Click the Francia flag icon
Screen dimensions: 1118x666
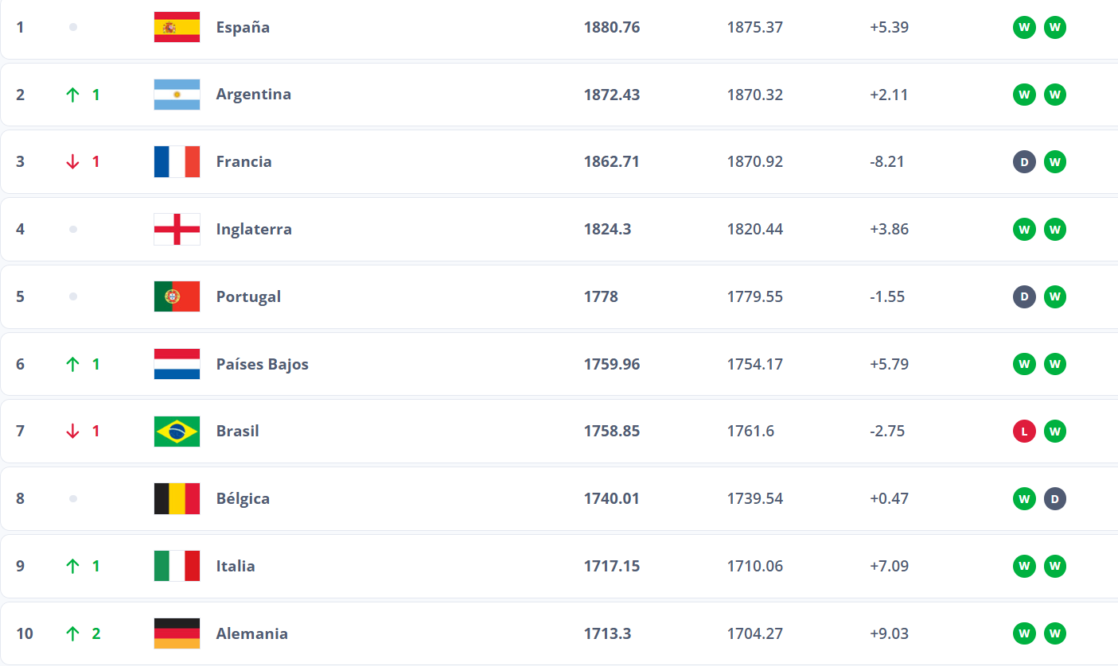[x=177, y=162]
